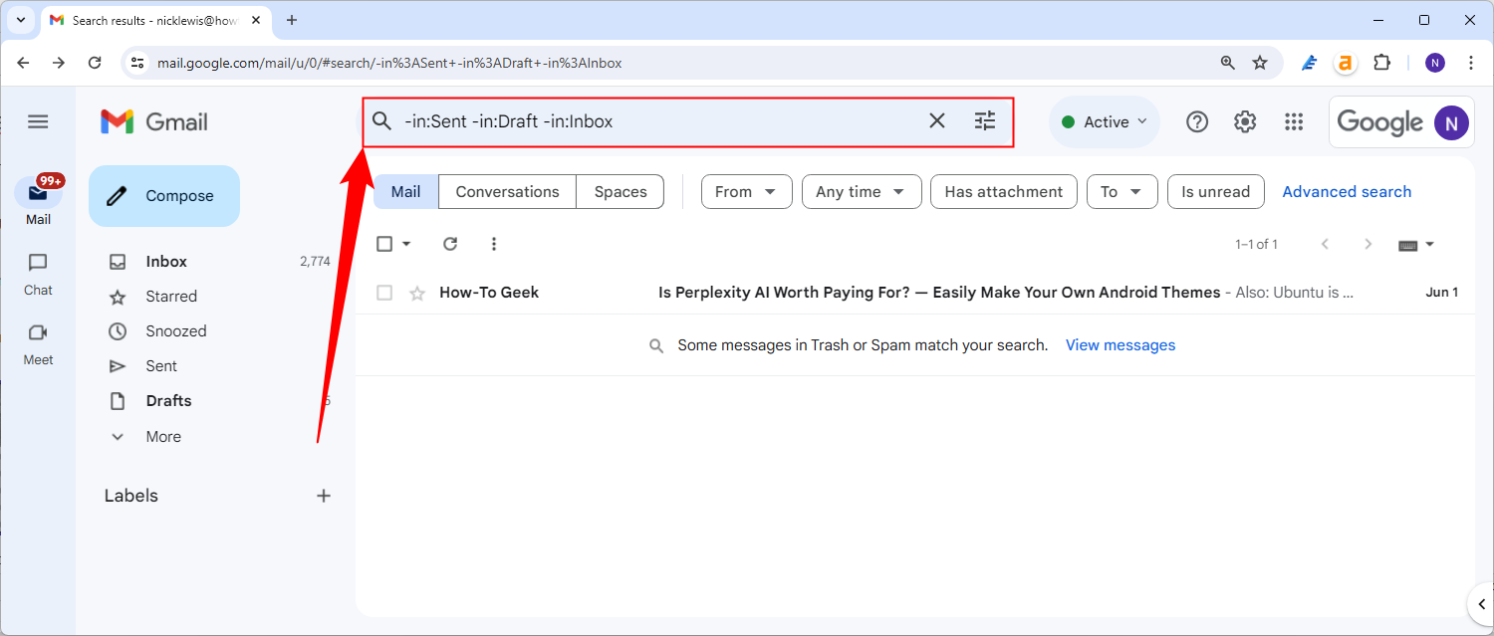Click the search magnifier icon in Gmail
1494x636 pixels.
[382, 121]
